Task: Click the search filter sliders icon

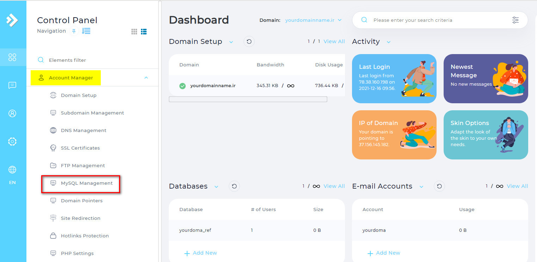Action: click(516, 20)
